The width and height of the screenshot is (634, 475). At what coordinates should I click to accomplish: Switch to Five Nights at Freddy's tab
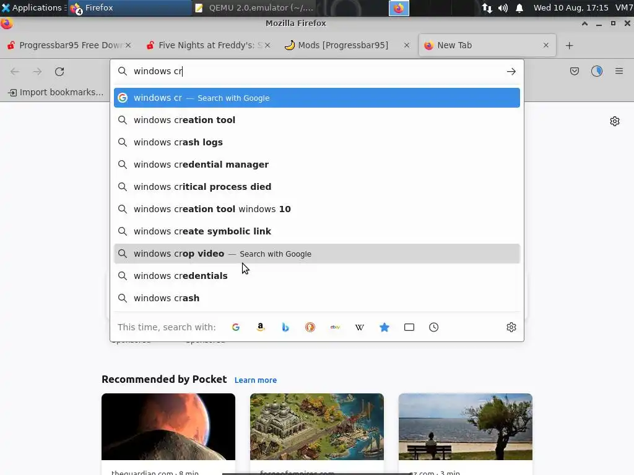[x=208, y=45]
